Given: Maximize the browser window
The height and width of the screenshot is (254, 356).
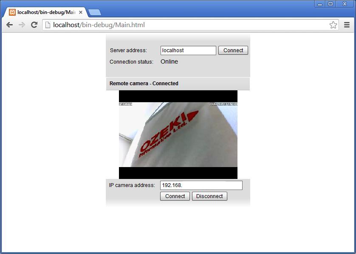Looking at the screenshot, I should point(331,4).
